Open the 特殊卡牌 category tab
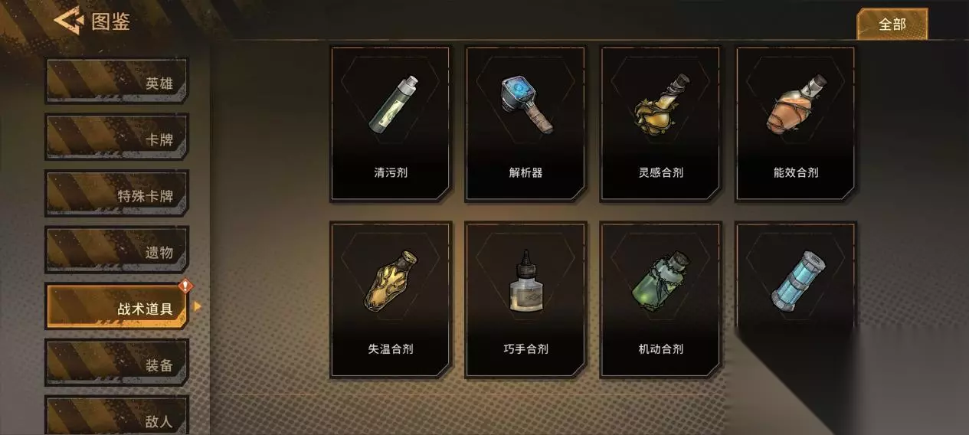The image size is (969, 435). coord(117,194)
